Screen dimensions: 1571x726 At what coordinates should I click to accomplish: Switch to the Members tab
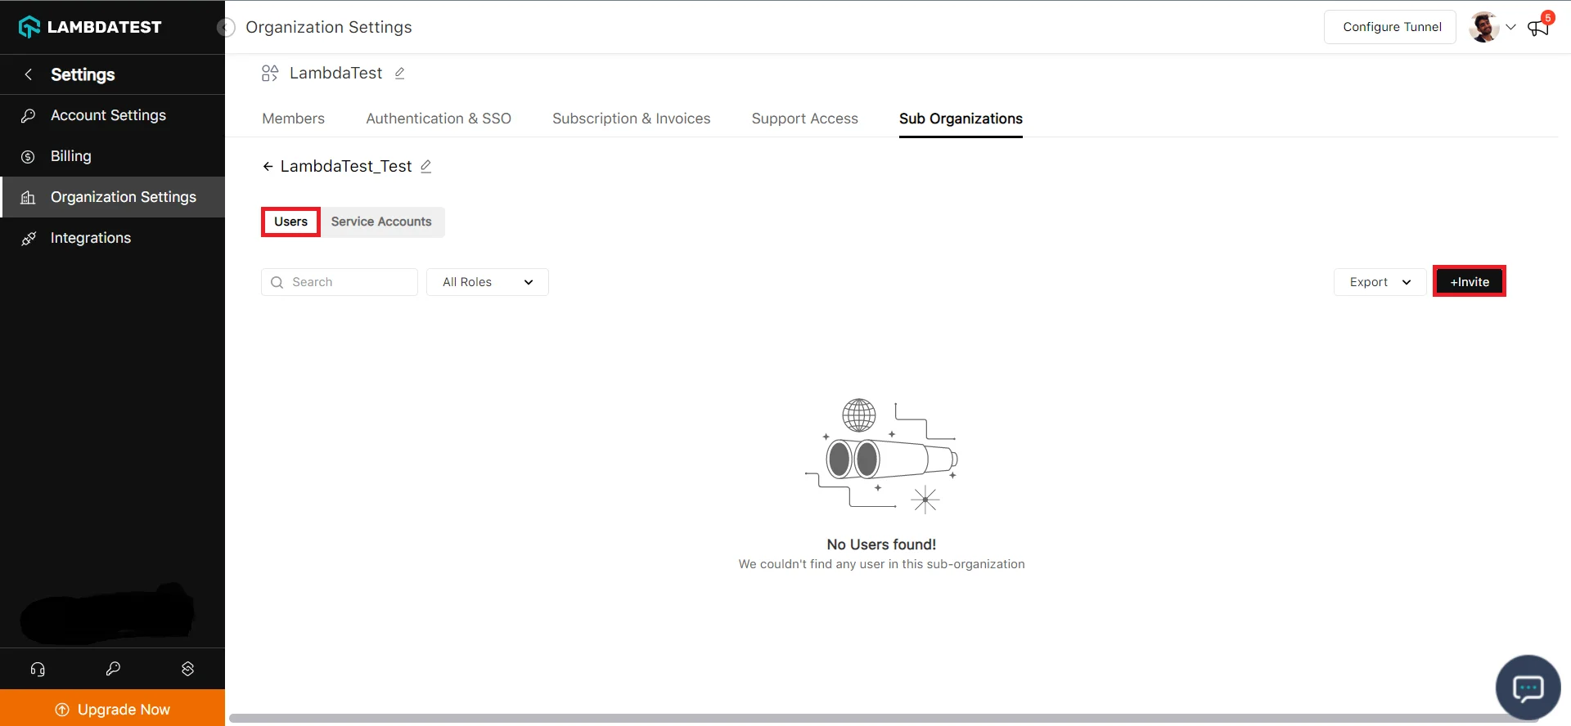click(x=293, y=119)
